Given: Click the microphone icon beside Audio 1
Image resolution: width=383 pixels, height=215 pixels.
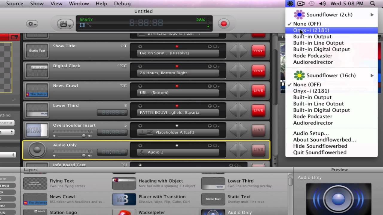Looking at the screenshot, I should 142,152.
